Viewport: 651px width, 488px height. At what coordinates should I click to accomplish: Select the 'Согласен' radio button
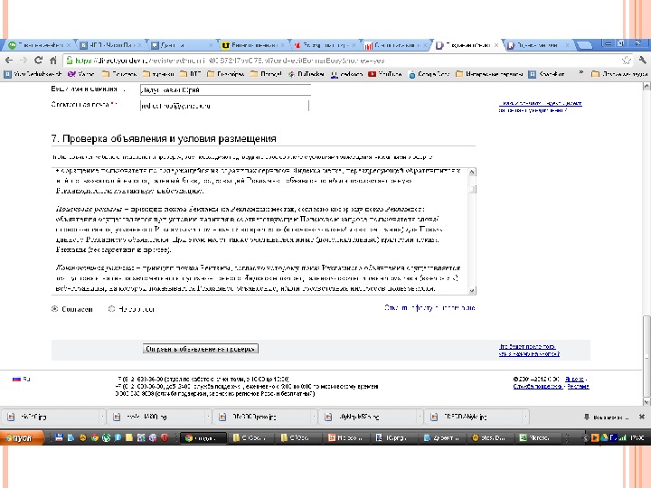[54, 309]
